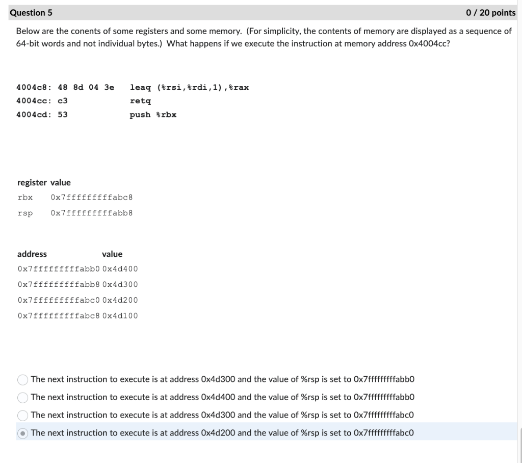Click memory address 0x7fffffffffabc0

pyautogui.click(x=59, y=300)
